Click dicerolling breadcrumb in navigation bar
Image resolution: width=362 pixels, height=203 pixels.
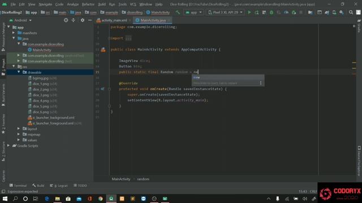click(132, 12)
